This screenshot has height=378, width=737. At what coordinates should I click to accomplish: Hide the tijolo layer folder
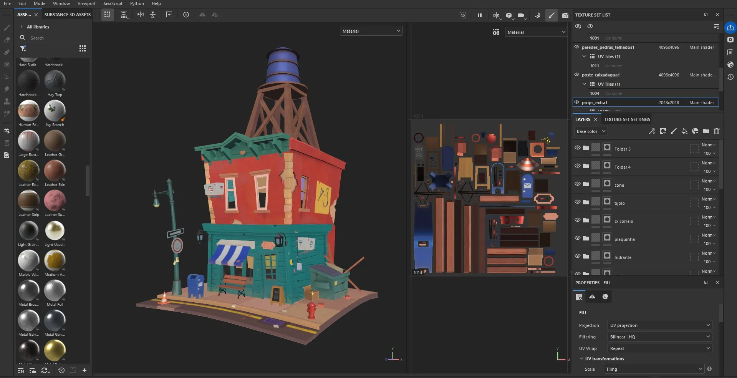click(577, 202)
